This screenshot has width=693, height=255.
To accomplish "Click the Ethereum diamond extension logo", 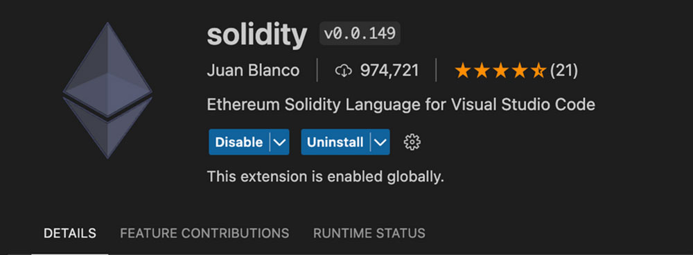I will pos(108,91).
